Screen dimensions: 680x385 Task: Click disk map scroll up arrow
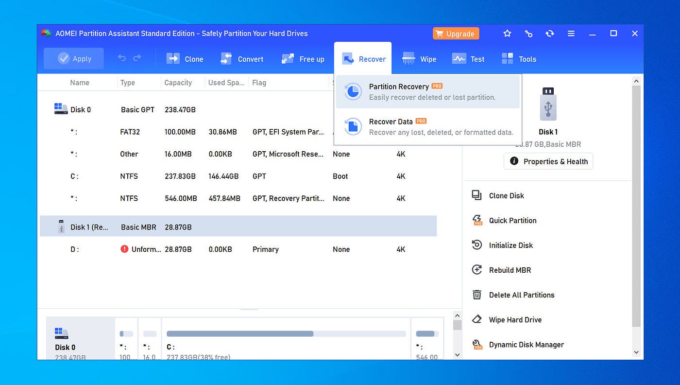pyautogui.click(x=457, y=315)
